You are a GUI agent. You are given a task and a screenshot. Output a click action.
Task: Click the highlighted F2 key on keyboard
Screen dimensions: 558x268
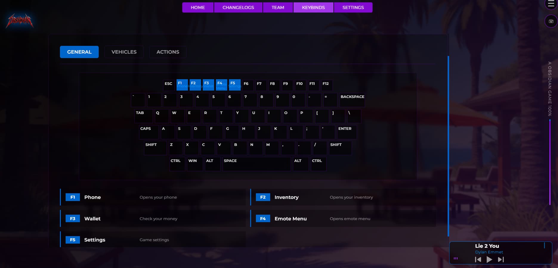pyautogui.click(x=195, y=85)
